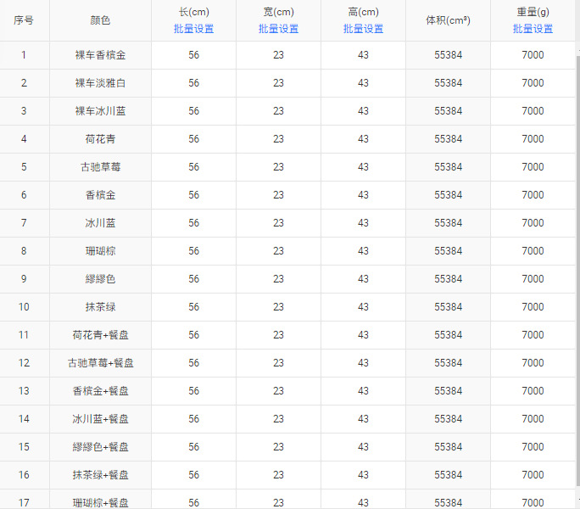Click the 荷花青 color in row 4
This screenshot has width=580, height=509.
click(100, 139)
